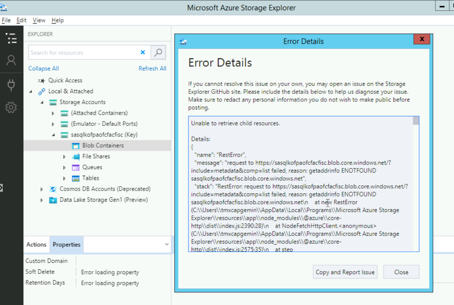This screenshot has width=454, height=305.
Task: Expand the collapsed side panel arrow at left edge
Action: tap(1, 188)
